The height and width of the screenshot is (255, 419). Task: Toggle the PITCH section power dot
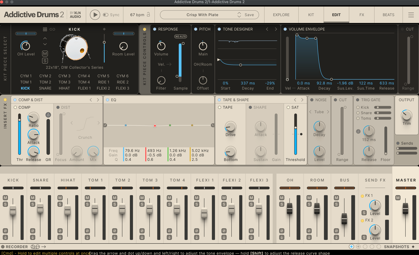tap(195, 29)
